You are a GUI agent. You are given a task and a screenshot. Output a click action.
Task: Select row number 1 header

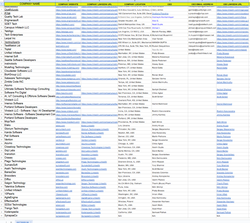2,4
